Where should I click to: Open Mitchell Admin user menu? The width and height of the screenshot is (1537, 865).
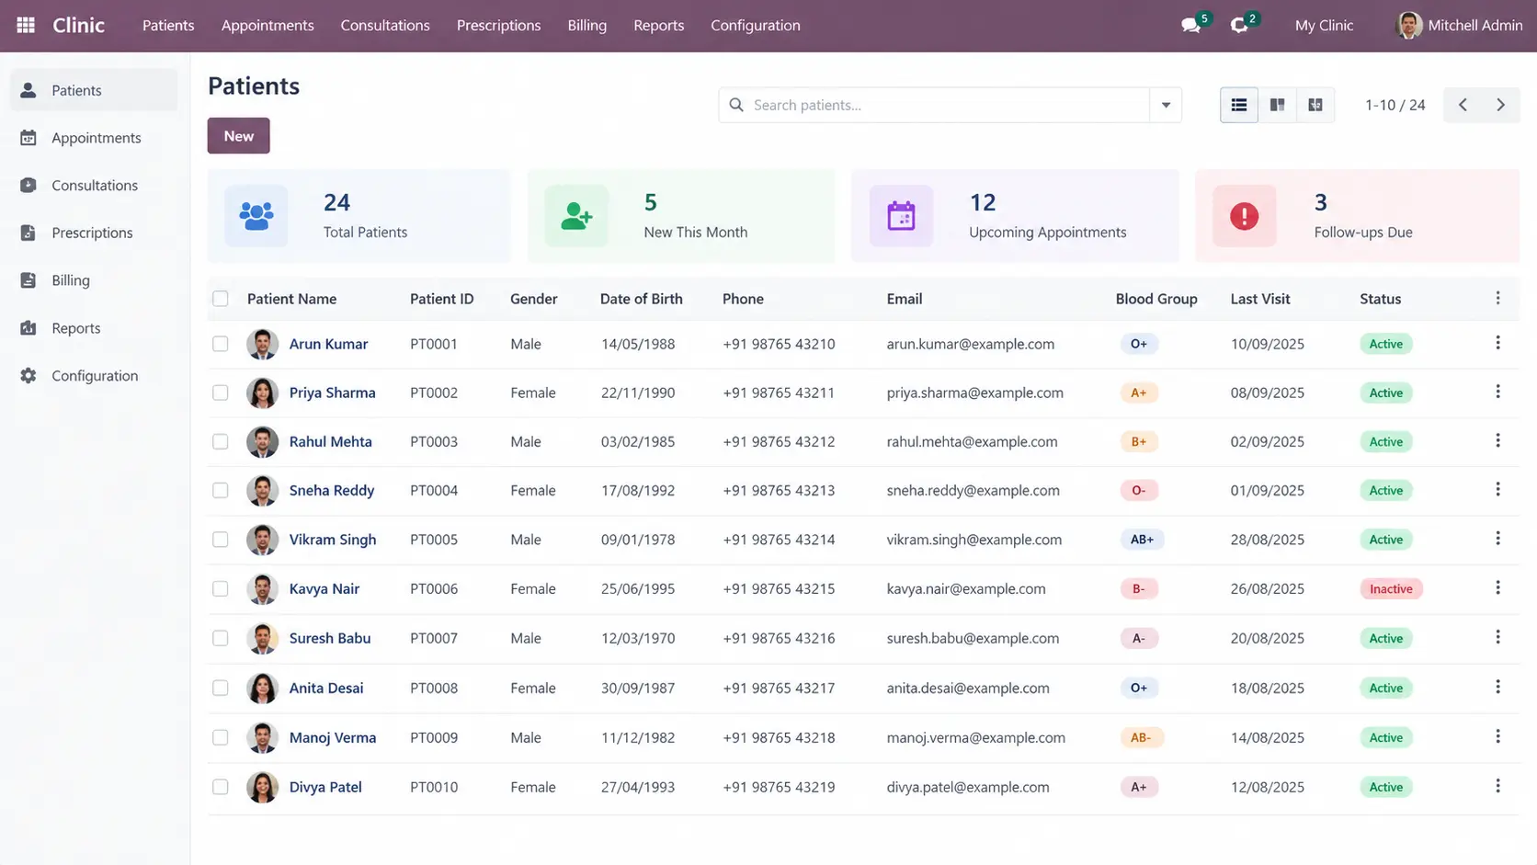pos(1459,25)
